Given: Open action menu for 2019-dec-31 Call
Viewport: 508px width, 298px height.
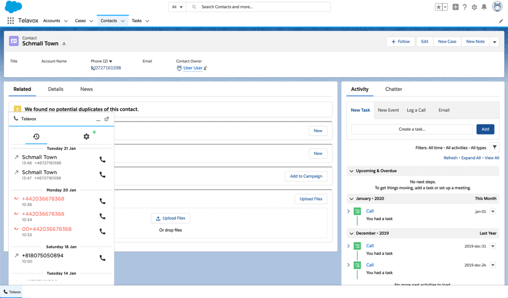Looking at the screenshot, I should (x=493, y=246).
